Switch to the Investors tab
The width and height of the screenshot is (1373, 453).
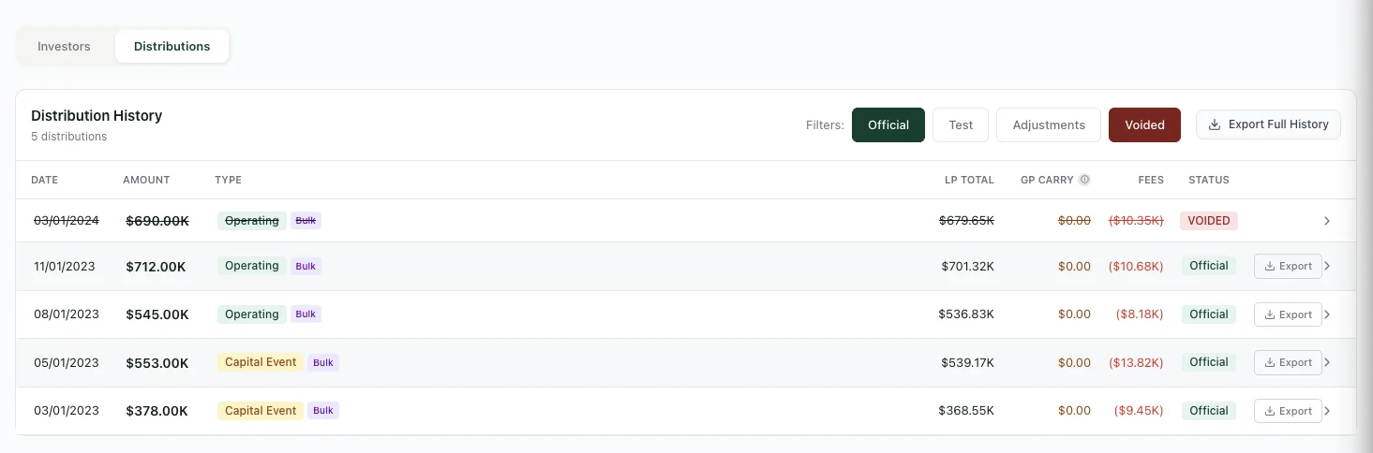point(64,46)
